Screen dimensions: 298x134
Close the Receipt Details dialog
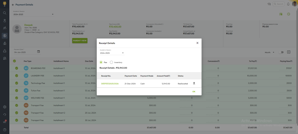point(197,43)
